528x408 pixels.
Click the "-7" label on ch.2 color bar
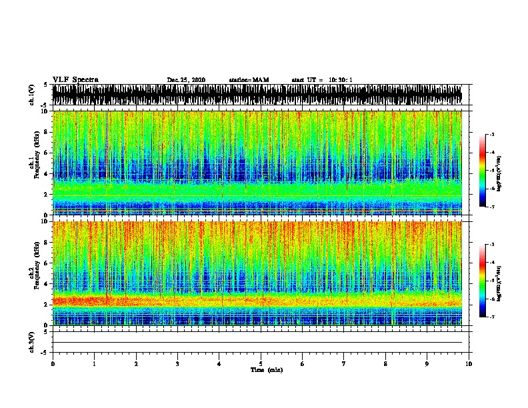[491, 317]
